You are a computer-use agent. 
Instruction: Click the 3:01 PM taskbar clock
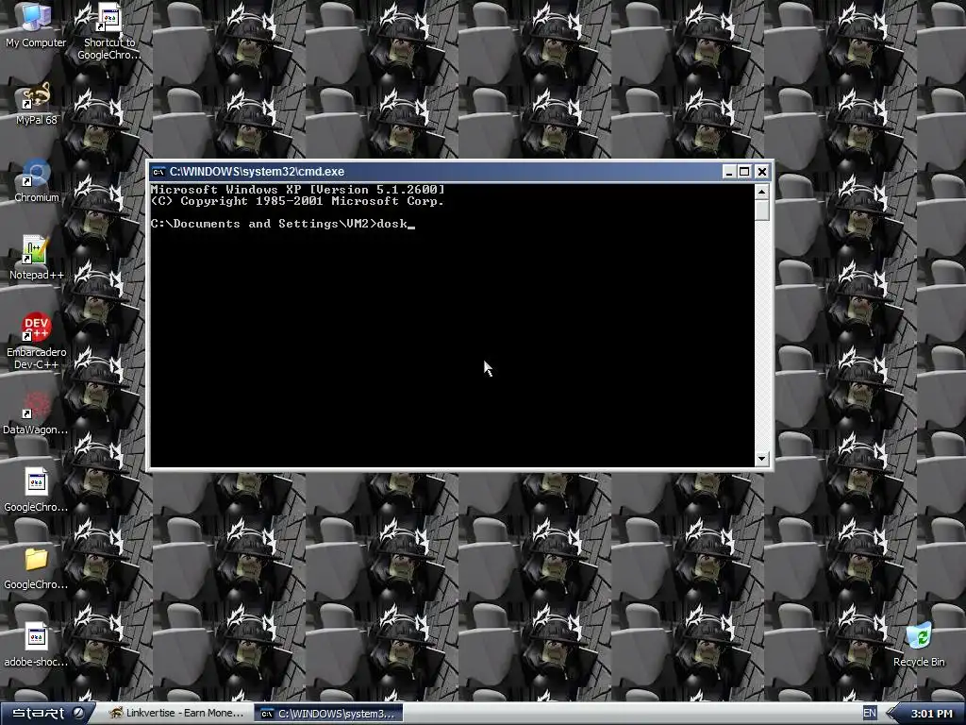coord(931,714)
